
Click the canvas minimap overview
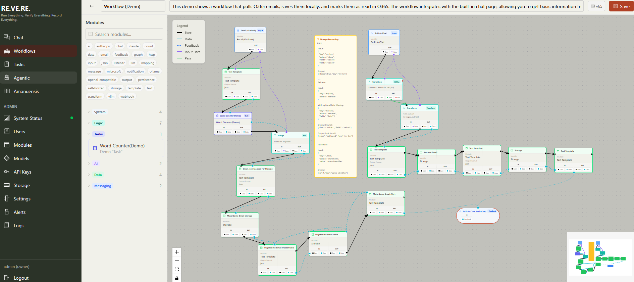coord(600,257)
